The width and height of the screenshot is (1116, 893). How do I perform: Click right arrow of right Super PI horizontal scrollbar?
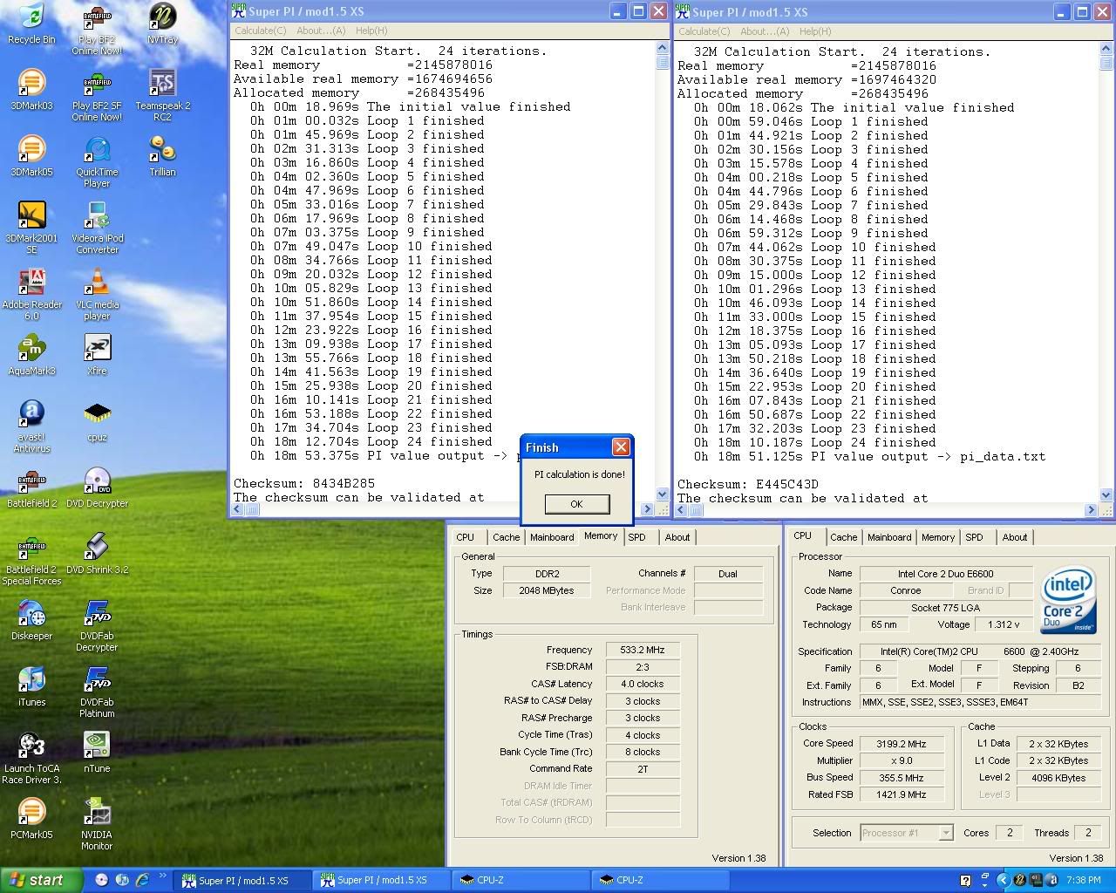click(1091, 510)
